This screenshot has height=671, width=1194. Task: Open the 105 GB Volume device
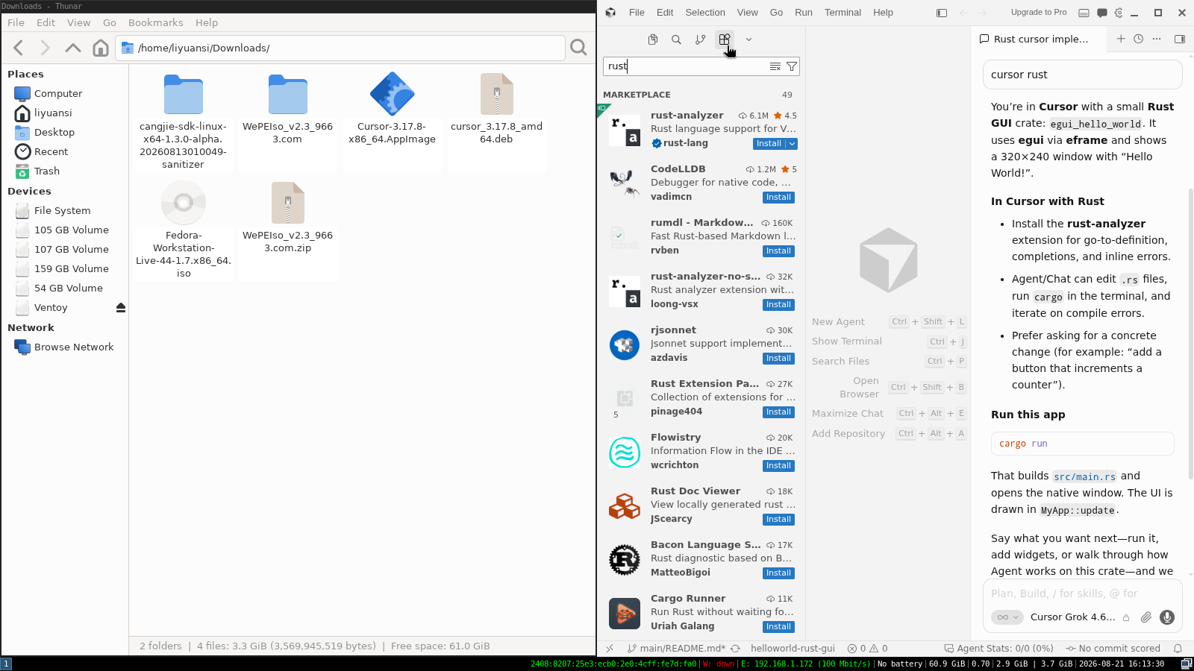tap(72, 230)
